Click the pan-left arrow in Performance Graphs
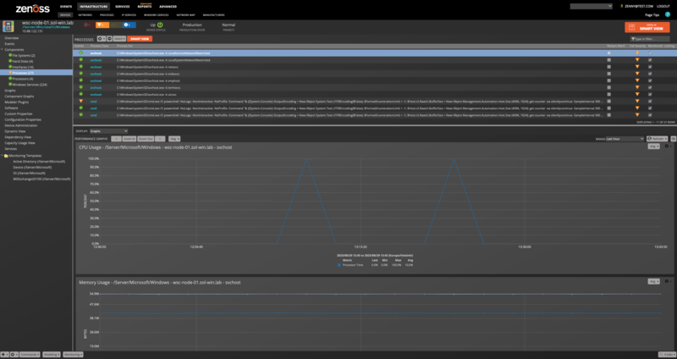The width and height of the screenshot is (677, 359). click(x=116, y=139)
